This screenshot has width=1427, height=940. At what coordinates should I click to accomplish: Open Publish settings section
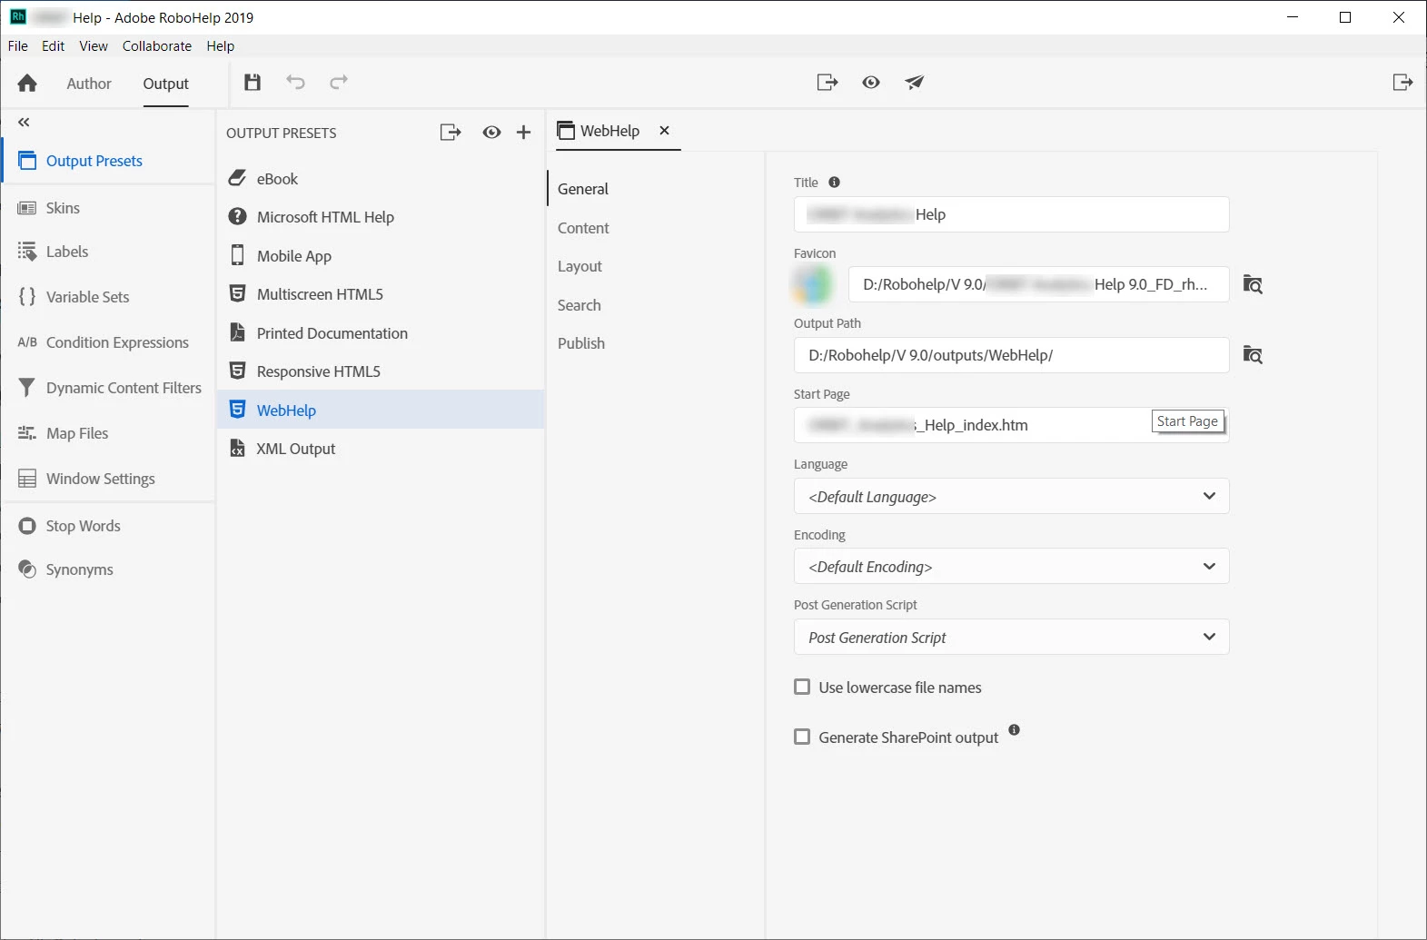tap(581, 343)
